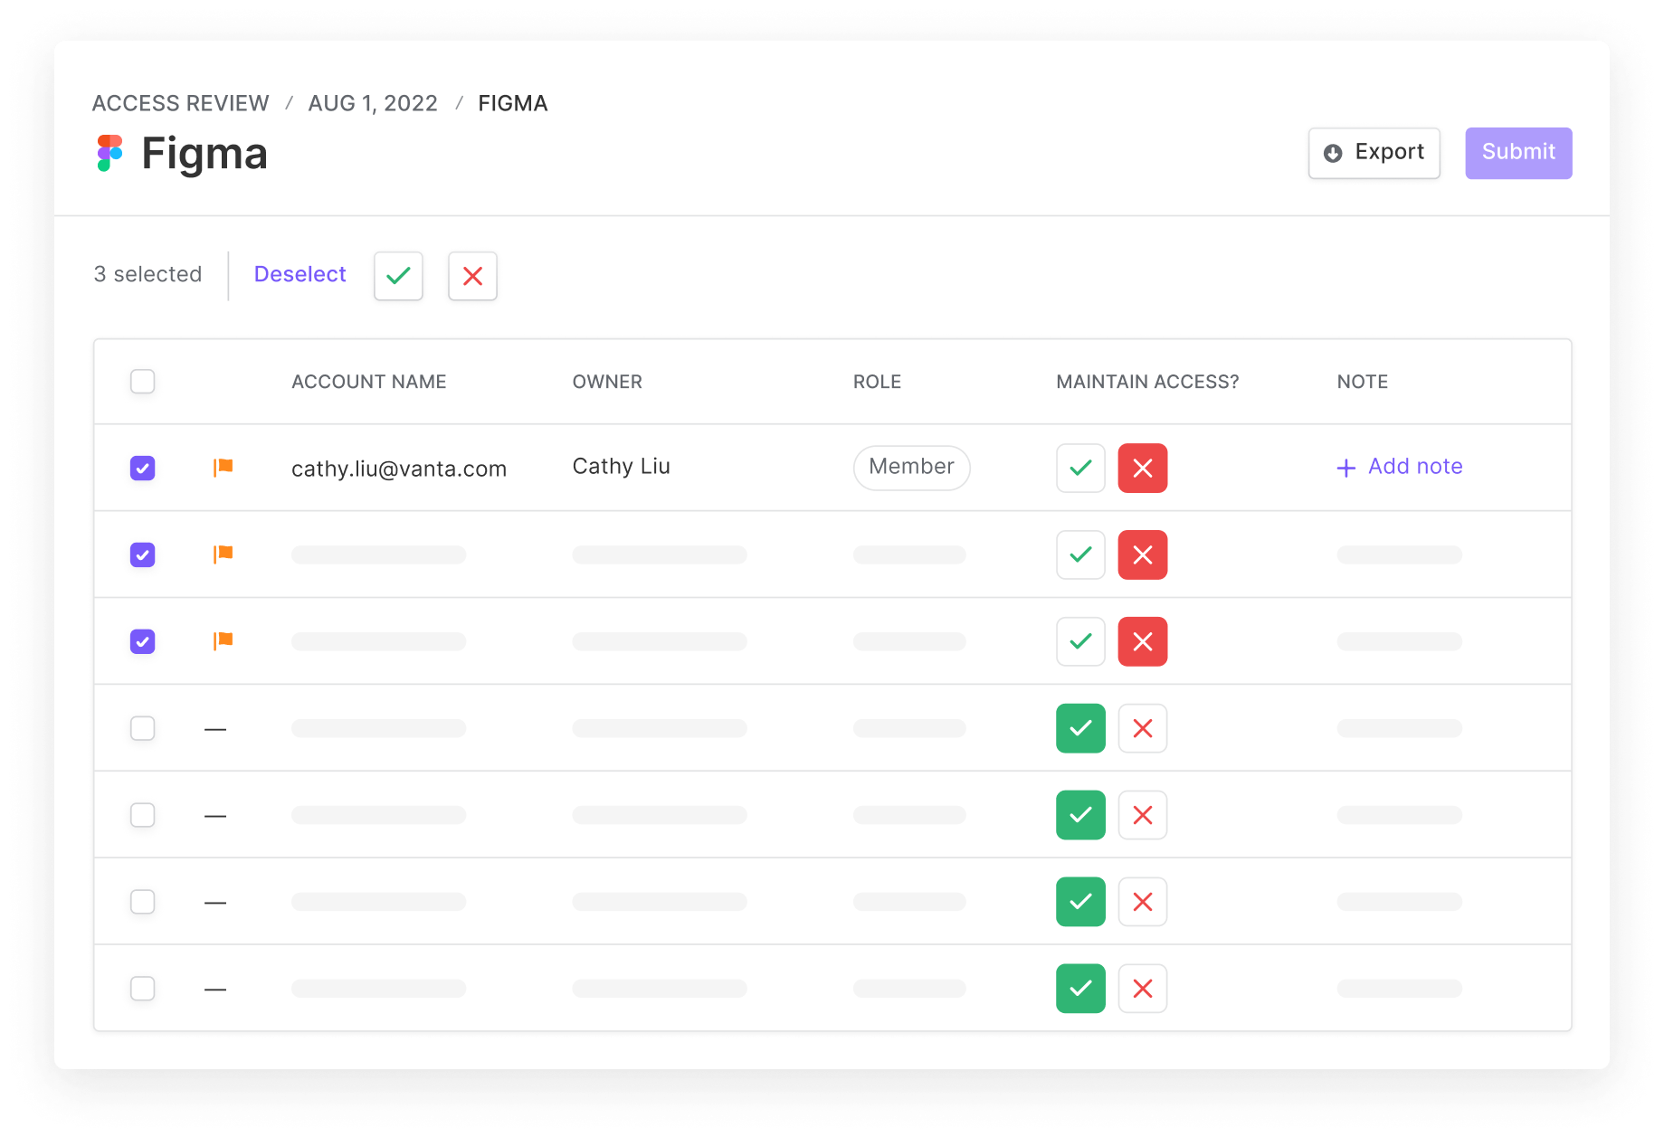
Task: Open the Member role selector
Action: click(x=911, y=468)
